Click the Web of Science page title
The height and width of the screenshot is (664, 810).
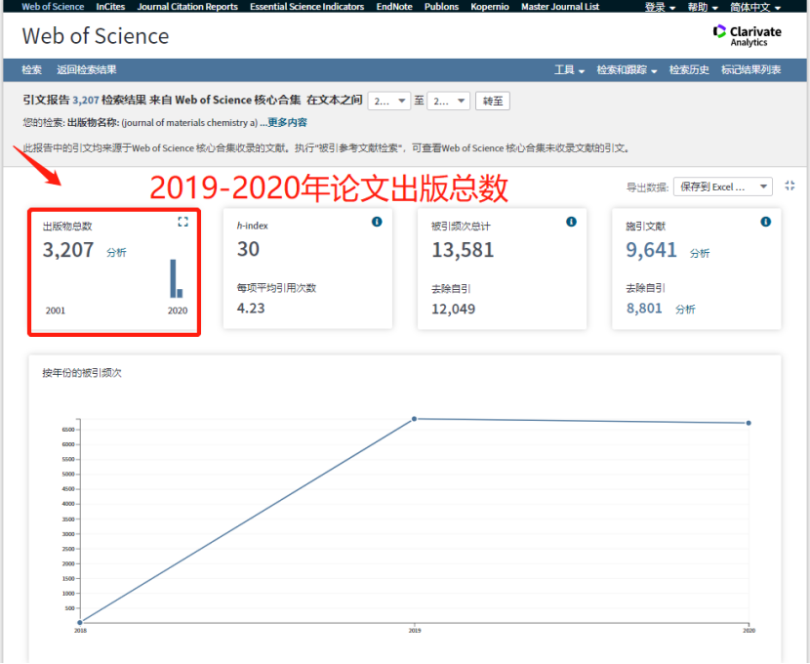click(x=95, y=36)
